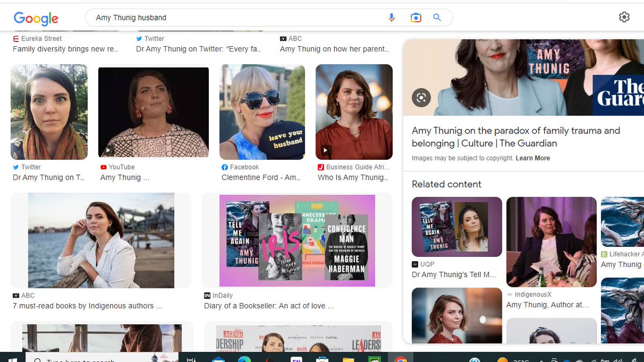
Task: Open the UQP 'Tell Me Again' related thumbnail
Action: coord(457,227)
